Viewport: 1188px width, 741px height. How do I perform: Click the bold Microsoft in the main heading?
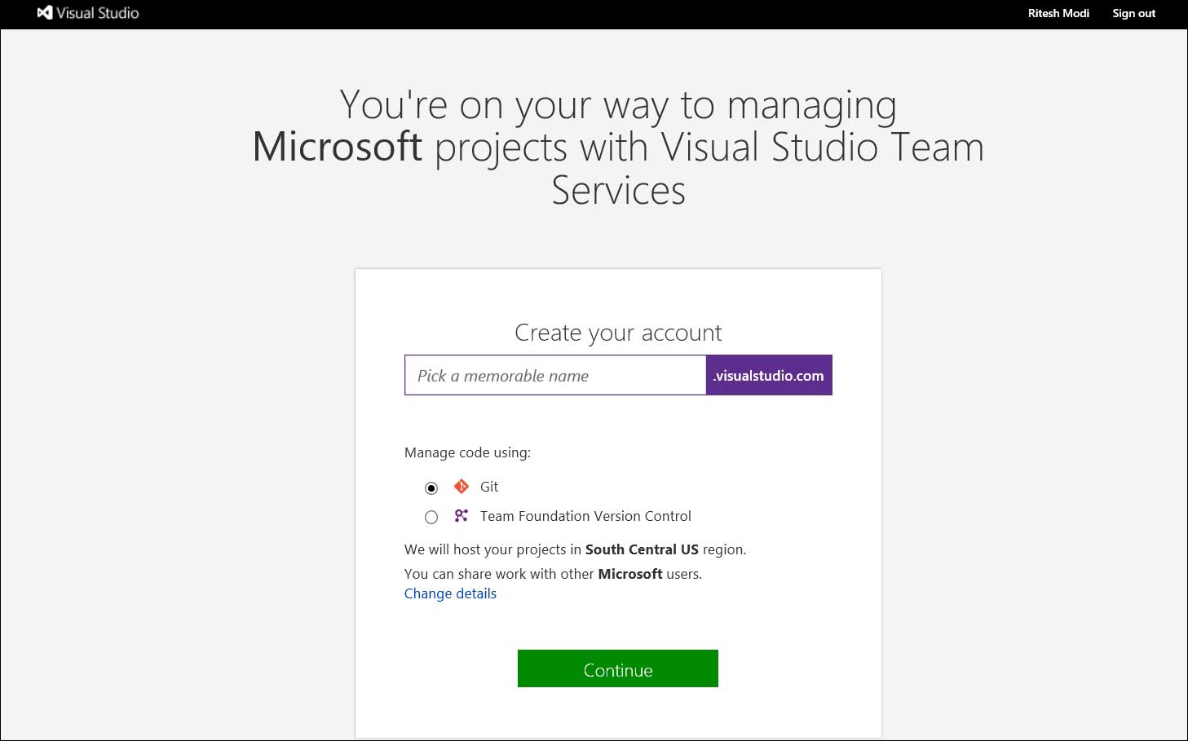point(338,148)
